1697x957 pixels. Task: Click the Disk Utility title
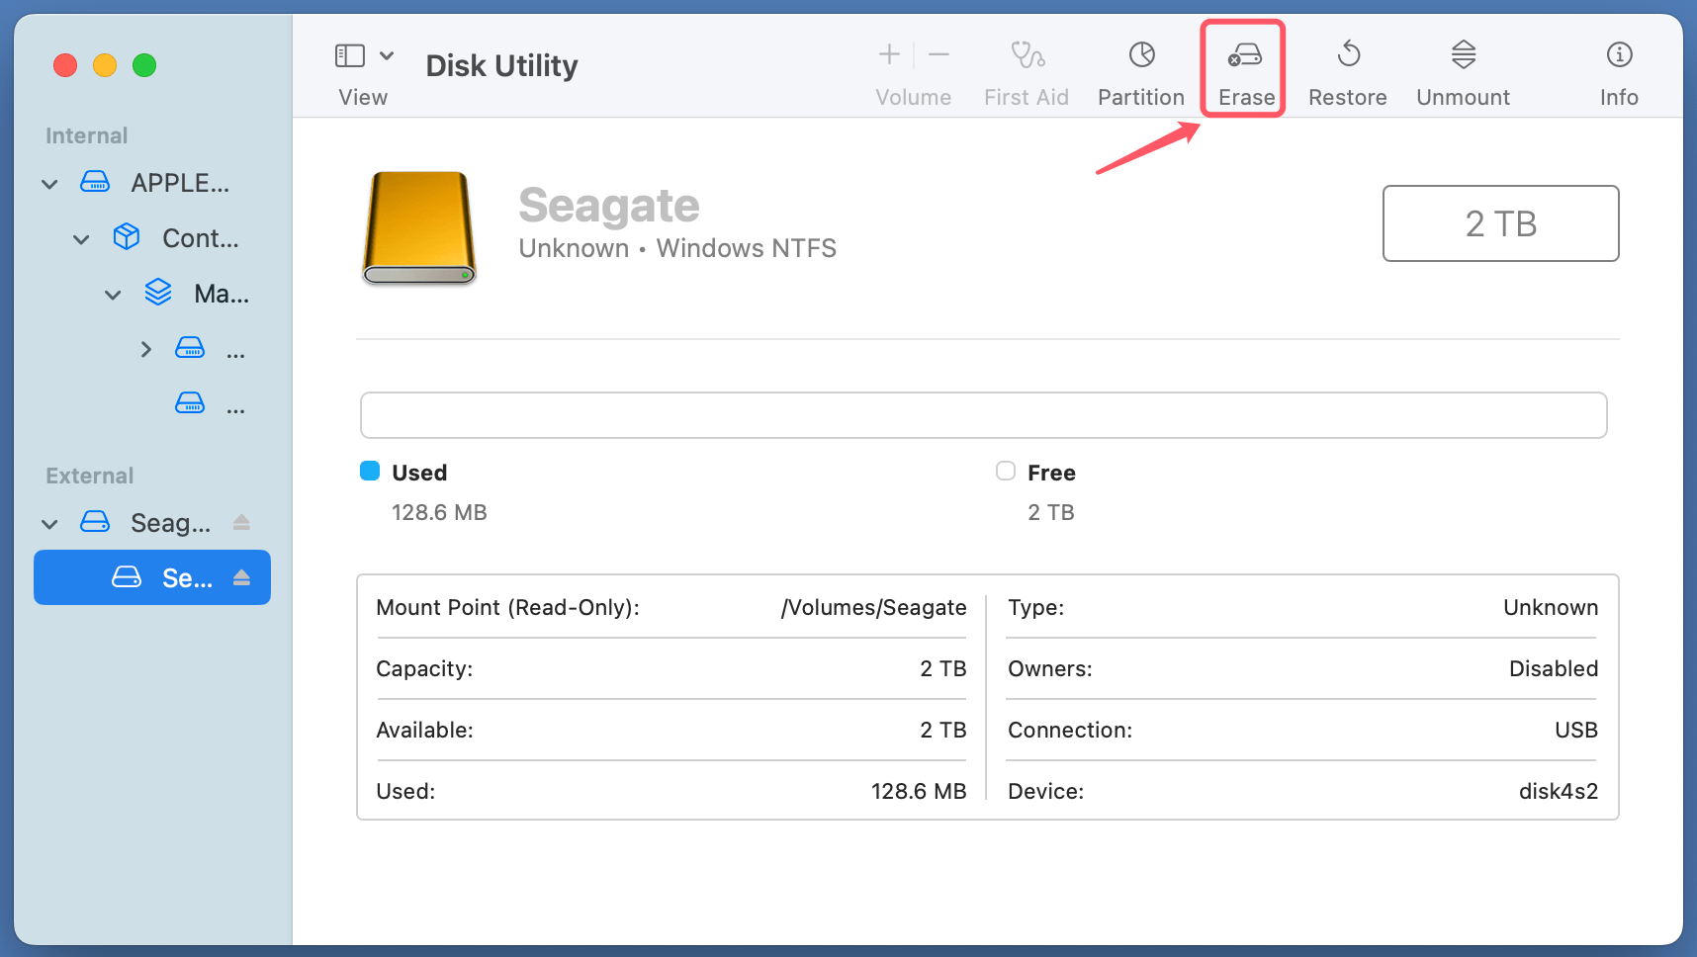click(x=500, y=65)
